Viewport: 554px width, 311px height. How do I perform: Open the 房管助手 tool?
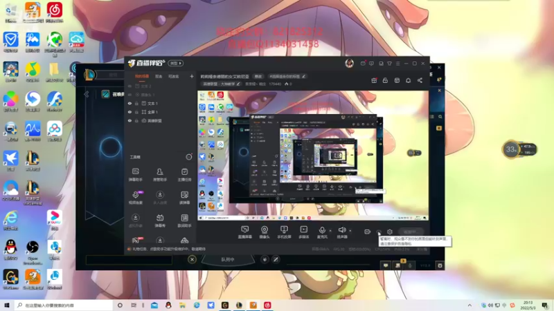tap(160, 175)
